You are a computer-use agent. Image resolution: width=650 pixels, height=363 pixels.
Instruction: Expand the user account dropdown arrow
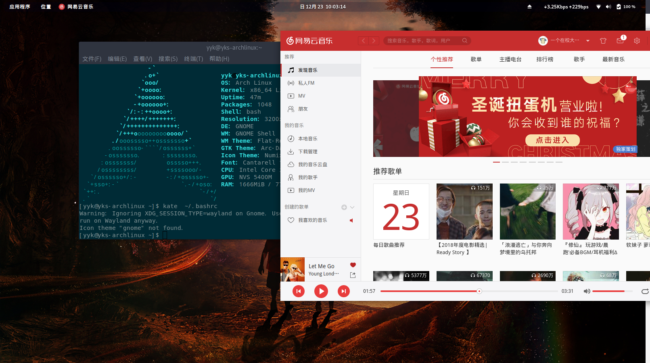pyautogui.click(x=588, y=41)
